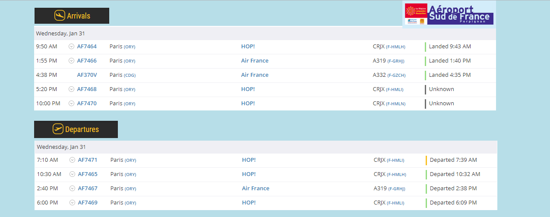This screenshot has height=217, width=550.
Task: Open the Departures section header
Action: point(76,129)
